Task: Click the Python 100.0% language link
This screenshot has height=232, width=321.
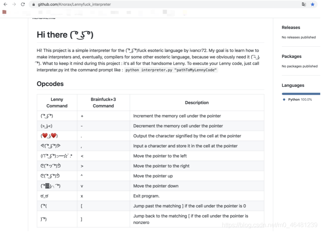Action: coord(300,99)
